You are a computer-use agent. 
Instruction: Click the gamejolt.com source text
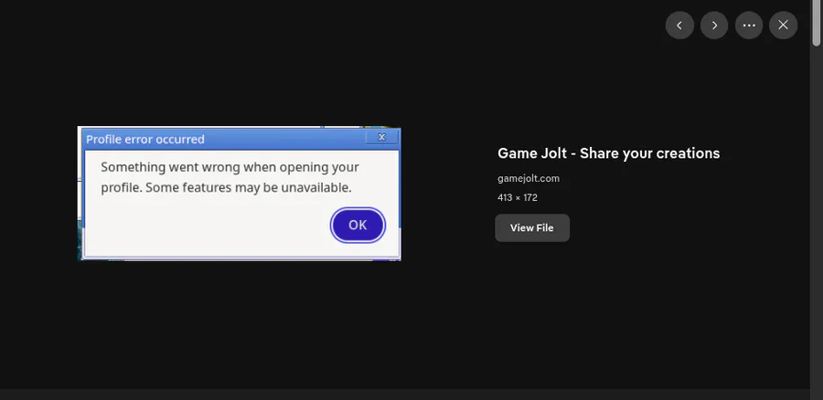(x=529, y=178)
